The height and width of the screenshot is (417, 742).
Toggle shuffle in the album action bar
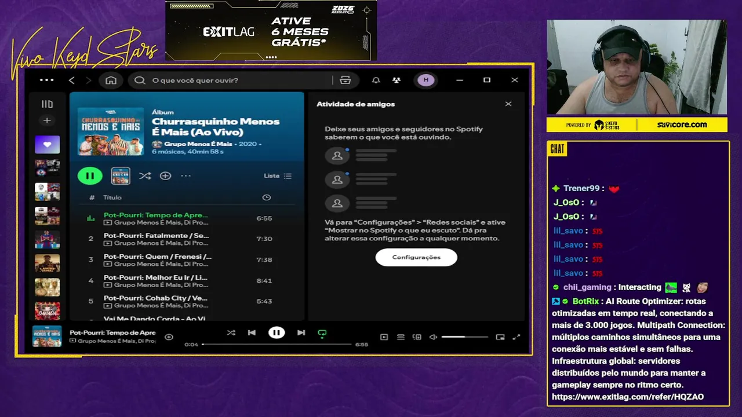(x=145, y=175)
